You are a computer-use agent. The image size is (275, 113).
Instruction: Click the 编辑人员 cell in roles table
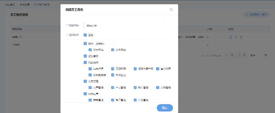tap(17, 37)
